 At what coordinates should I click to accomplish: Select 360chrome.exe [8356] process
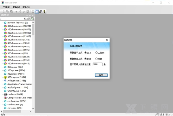(x=18, y=60)
